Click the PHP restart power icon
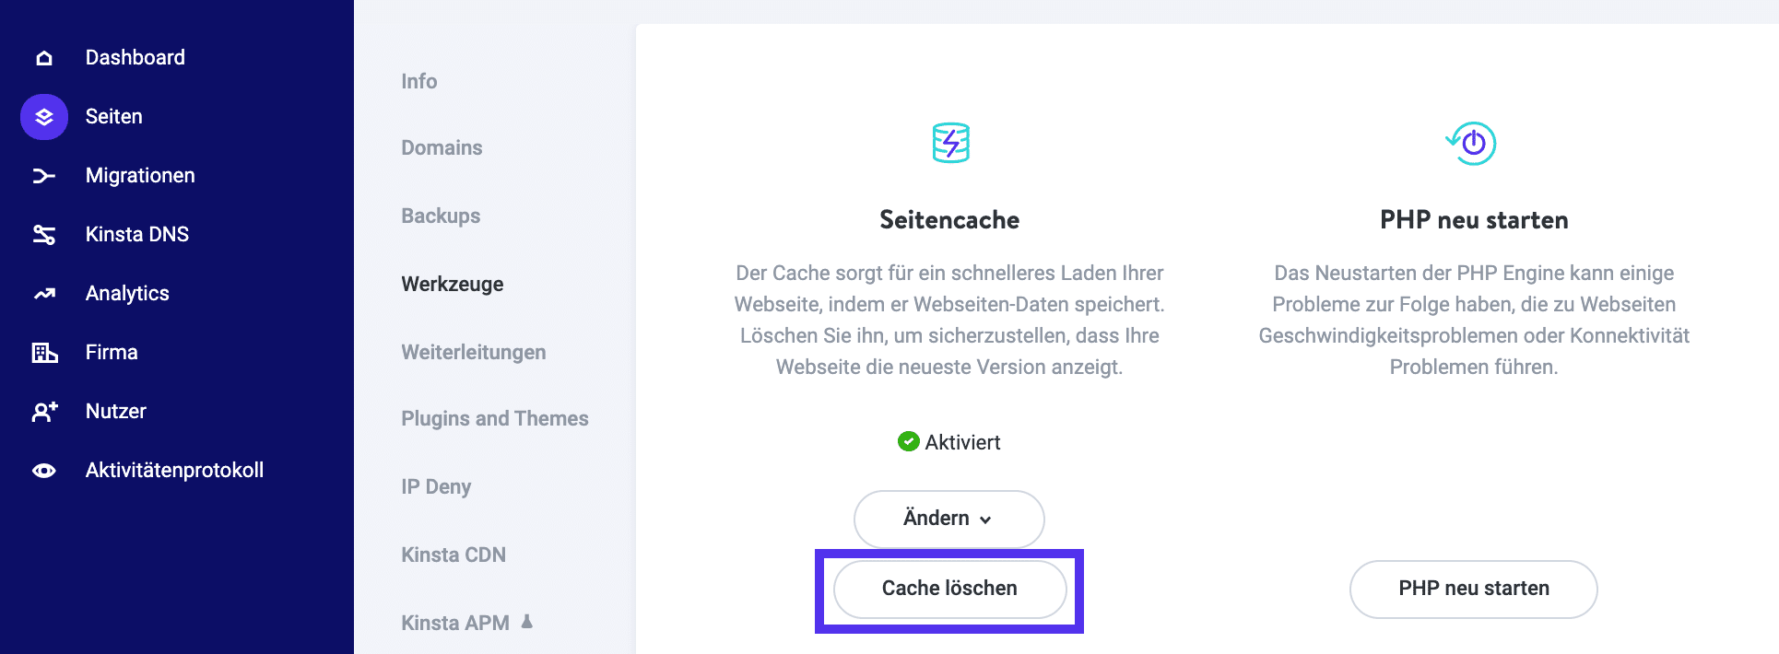 tap(1472, 144)
